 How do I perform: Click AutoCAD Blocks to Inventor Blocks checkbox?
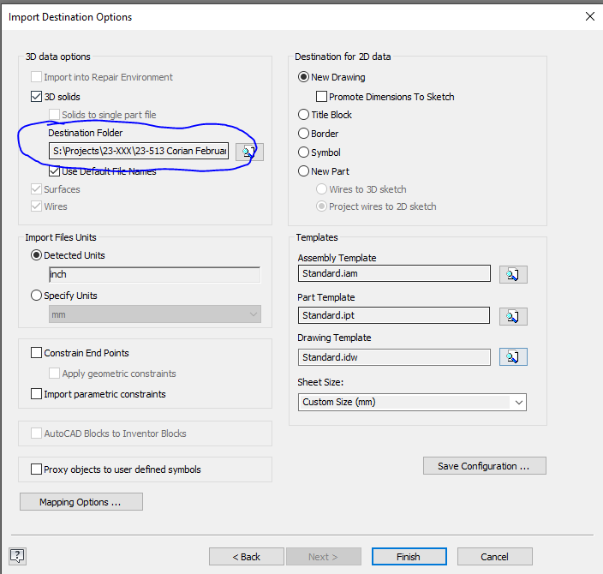pos(36,433)
